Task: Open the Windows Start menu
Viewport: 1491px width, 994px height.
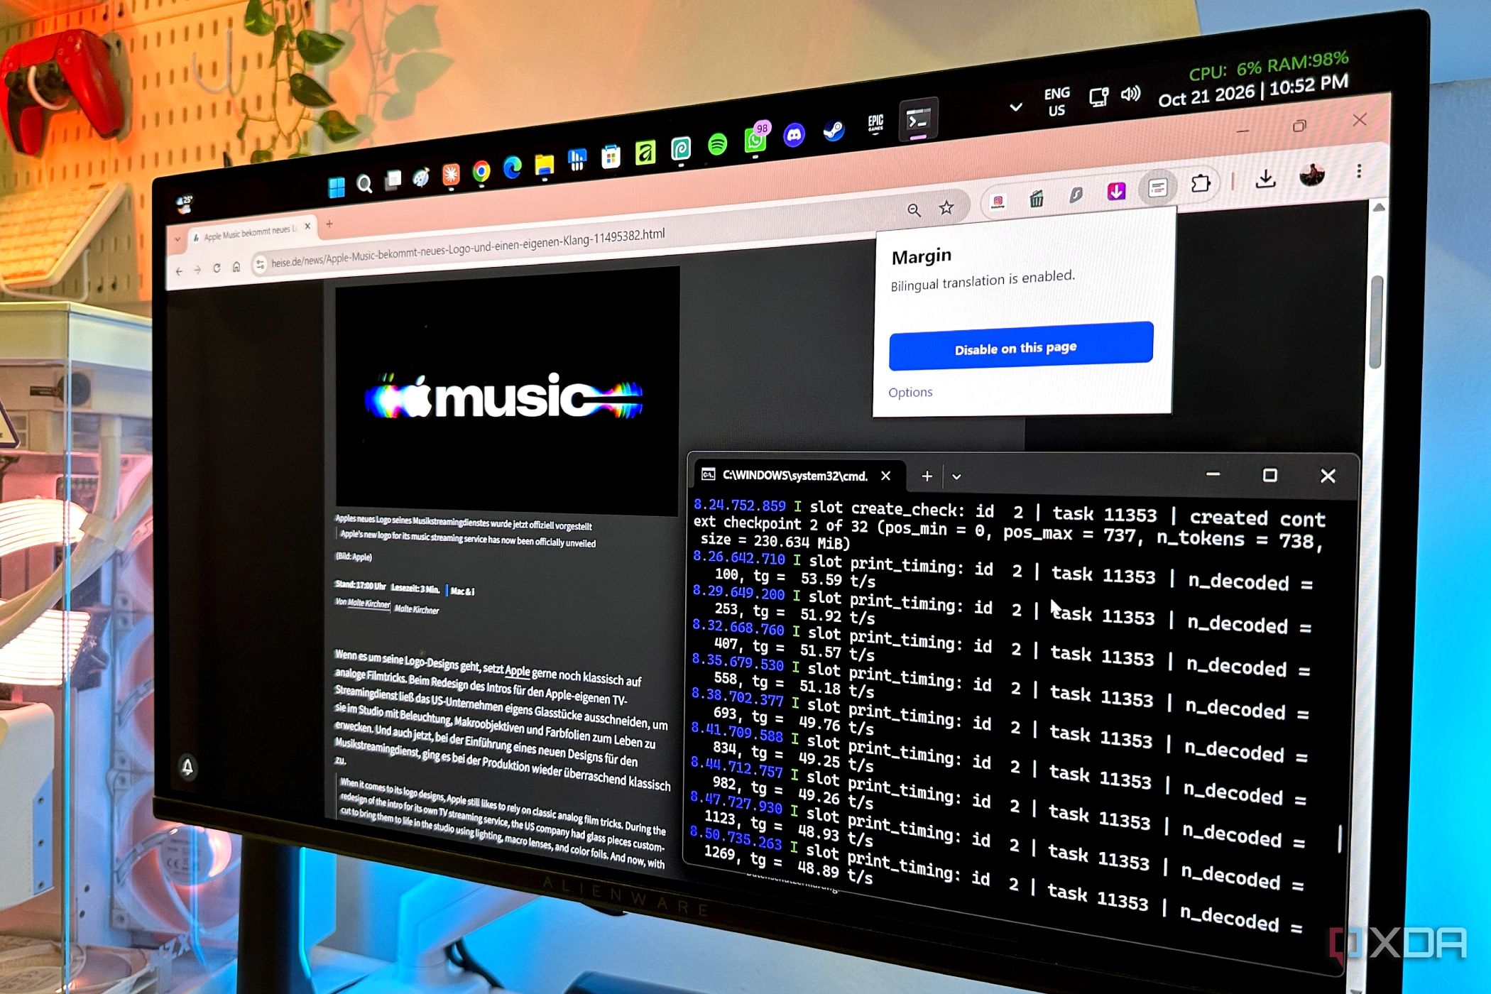Action: [x=337, y=187]
